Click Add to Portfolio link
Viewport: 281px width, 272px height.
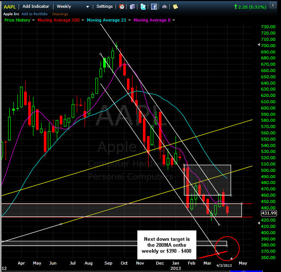[x=35, y=14]
